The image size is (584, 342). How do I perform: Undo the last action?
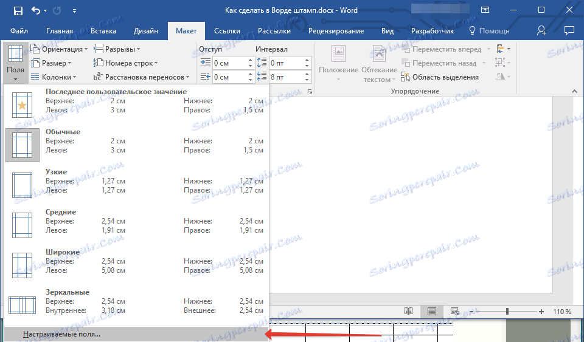click(x=36, y=10)
